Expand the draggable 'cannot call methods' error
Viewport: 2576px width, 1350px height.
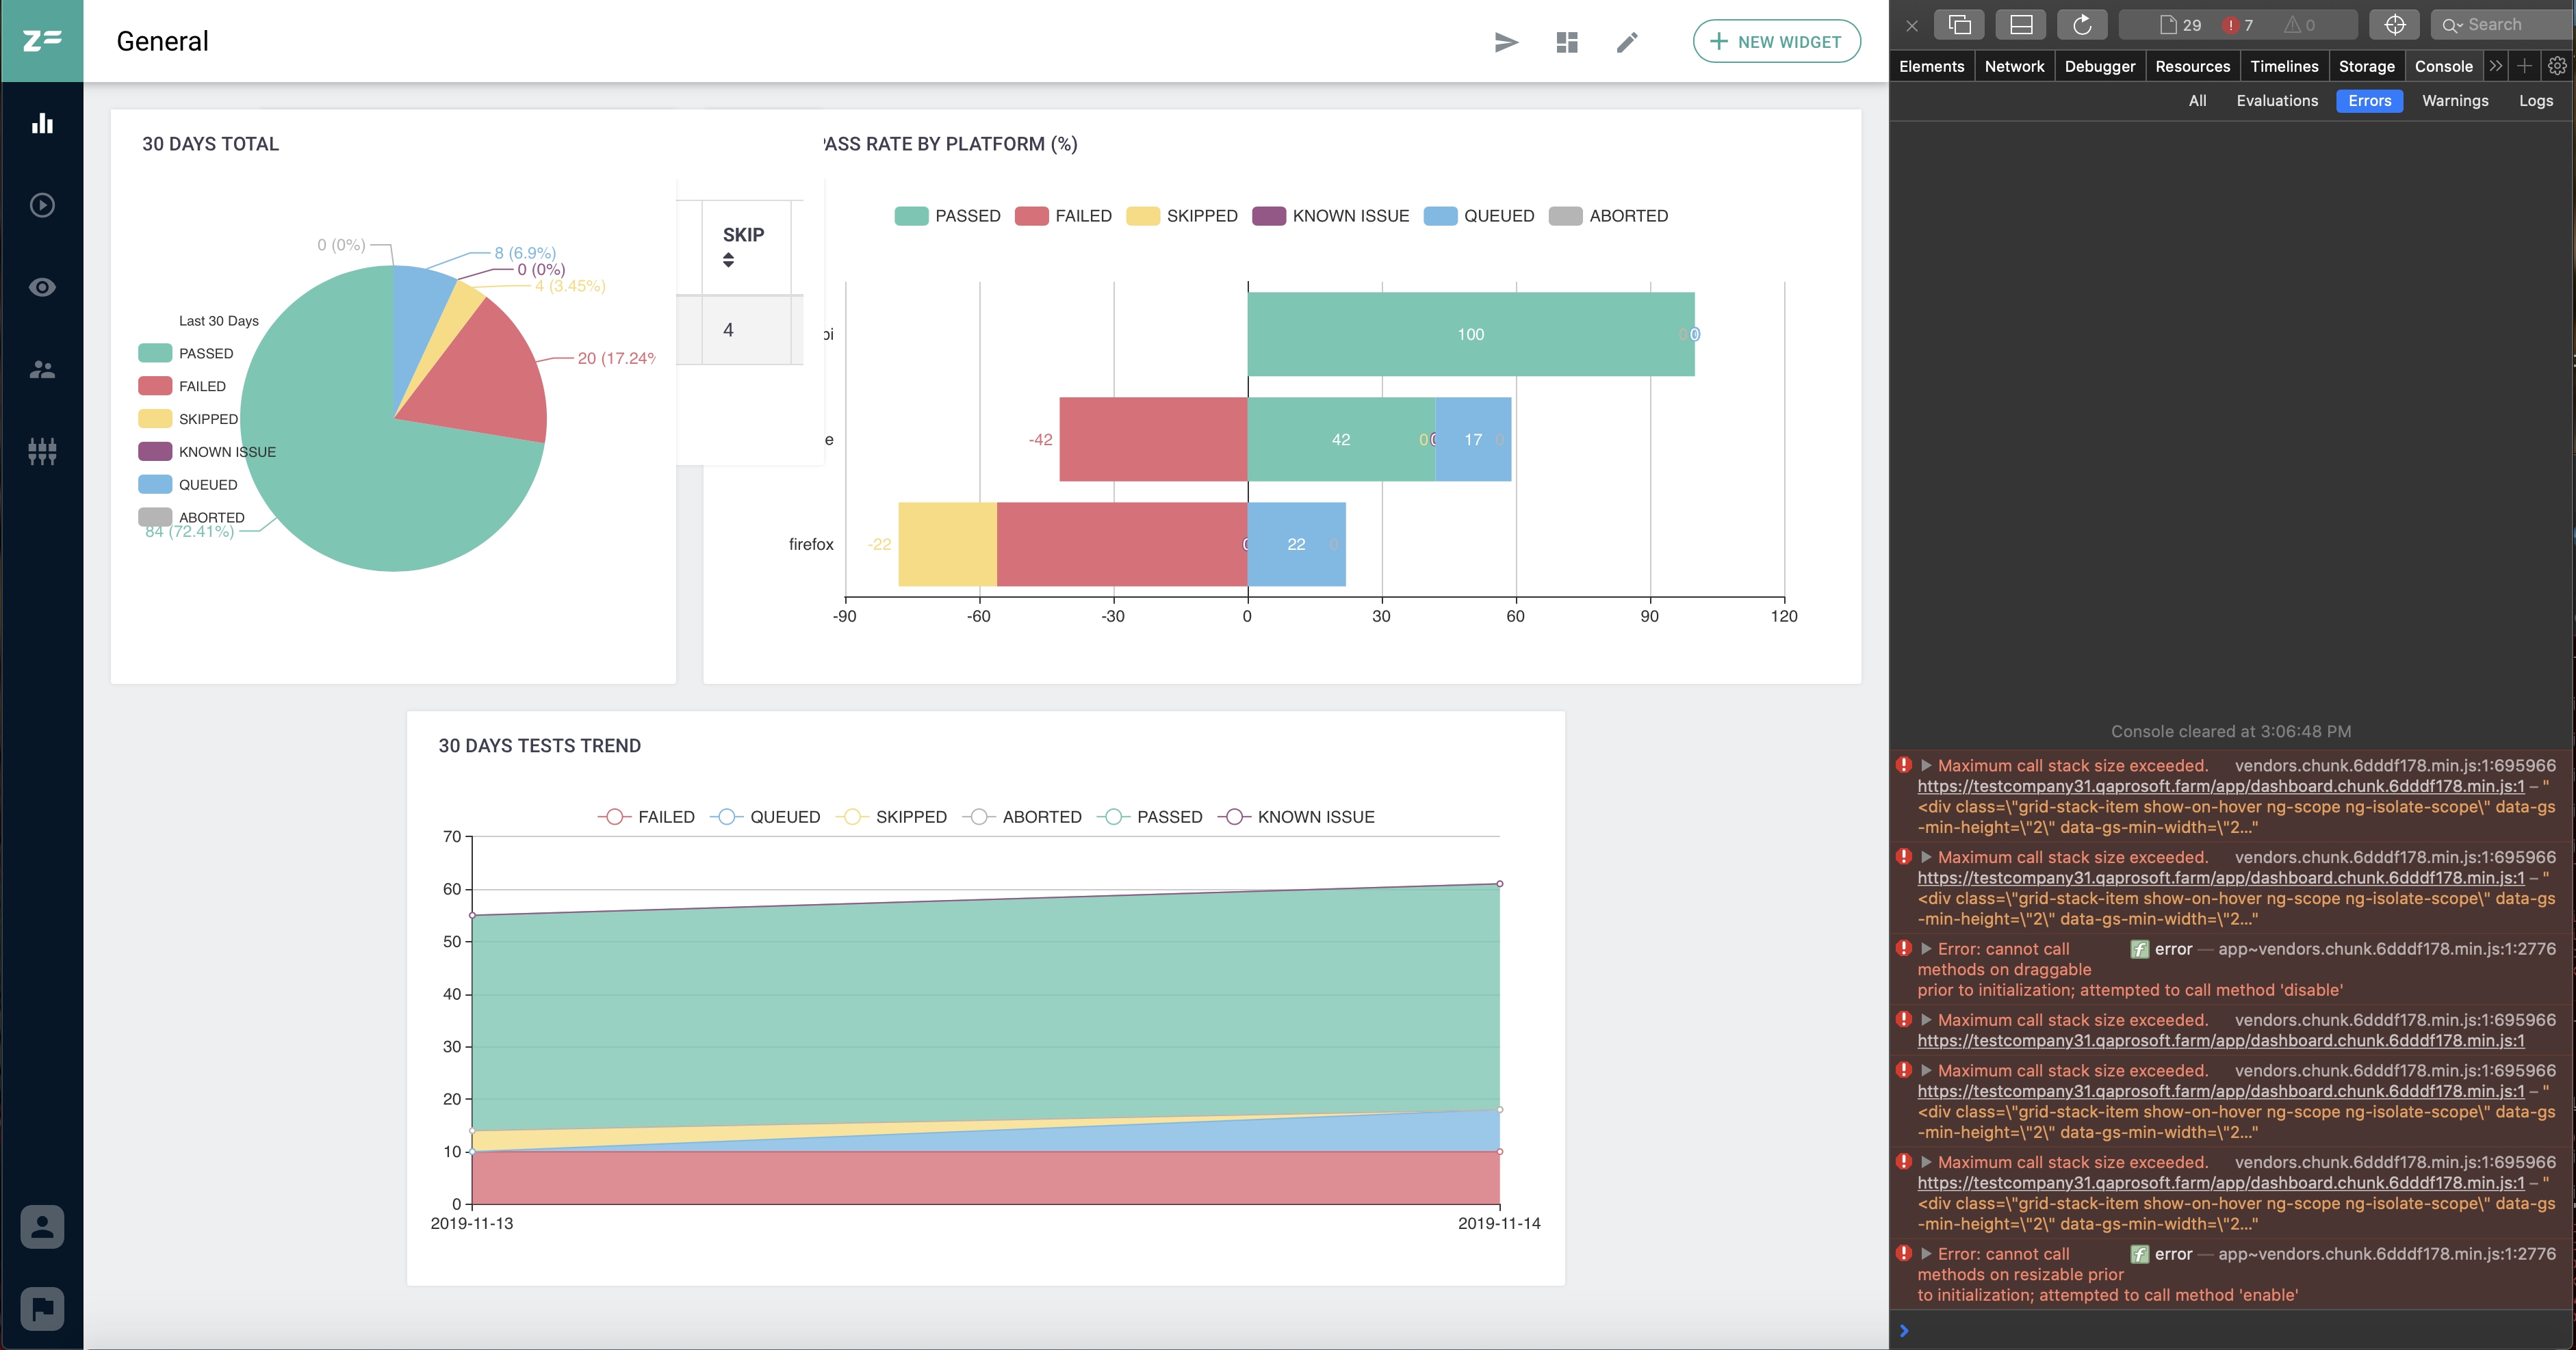point(1926,949)
